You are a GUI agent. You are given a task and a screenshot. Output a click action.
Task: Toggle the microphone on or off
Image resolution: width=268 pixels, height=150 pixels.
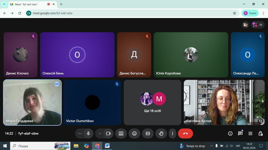[88, 133]
